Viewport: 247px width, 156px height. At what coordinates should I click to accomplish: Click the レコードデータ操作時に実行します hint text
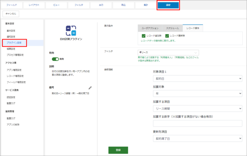pos(158,41)
